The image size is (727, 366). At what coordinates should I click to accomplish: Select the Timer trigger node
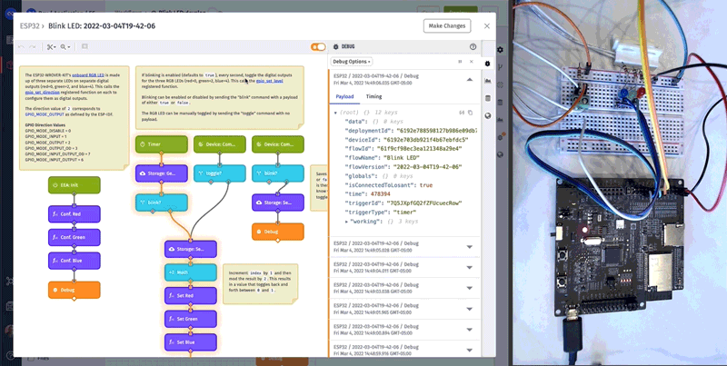tap(162, 144)
